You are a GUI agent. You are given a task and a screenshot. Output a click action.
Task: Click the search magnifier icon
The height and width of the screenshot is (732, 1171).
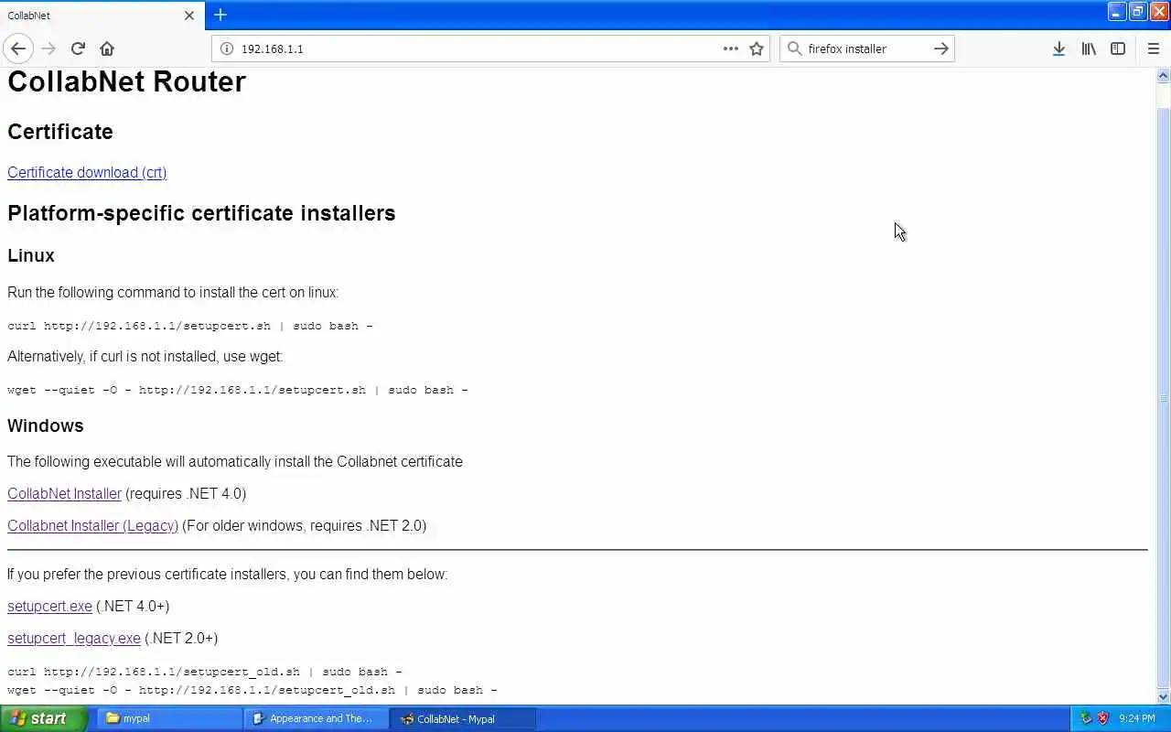(794, 48)
